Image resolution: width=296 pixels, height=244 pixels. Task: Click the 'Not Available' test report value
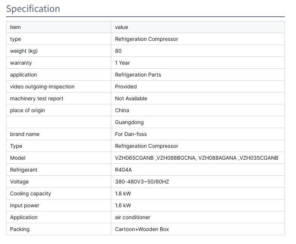131,98
